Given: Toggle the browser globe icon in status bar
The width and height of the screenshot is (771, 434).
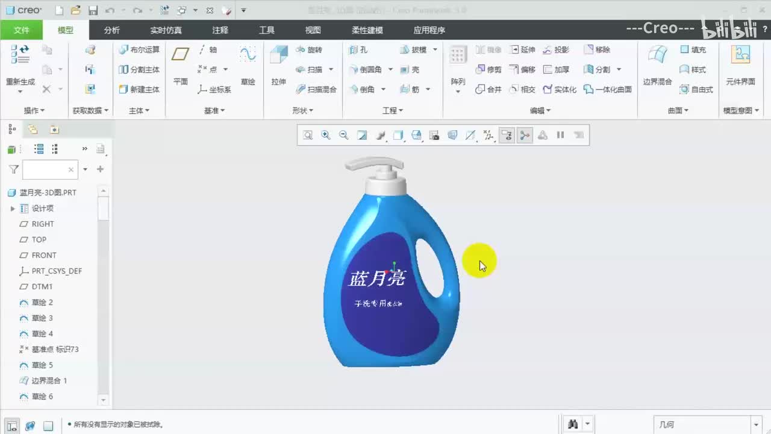Looking at the screenshot, I should click(x=30, y=426).
